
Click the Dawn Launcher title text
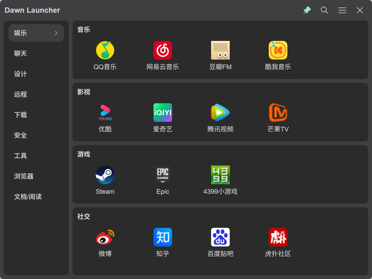33,10
